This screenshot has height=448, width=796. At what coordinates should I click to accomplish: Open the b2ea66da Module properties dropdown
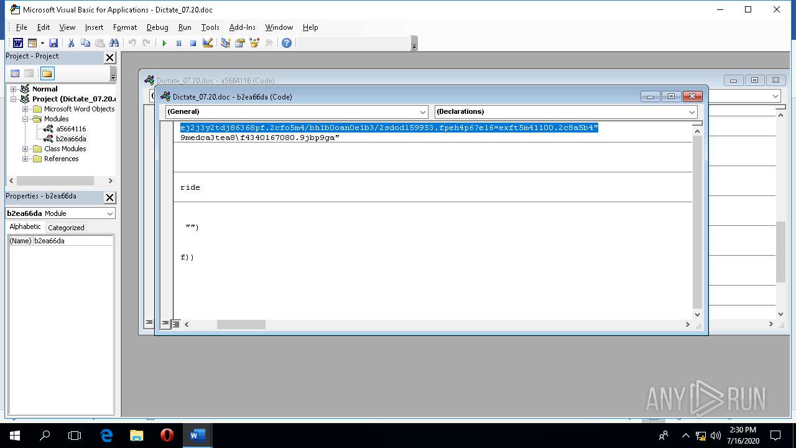110,213
